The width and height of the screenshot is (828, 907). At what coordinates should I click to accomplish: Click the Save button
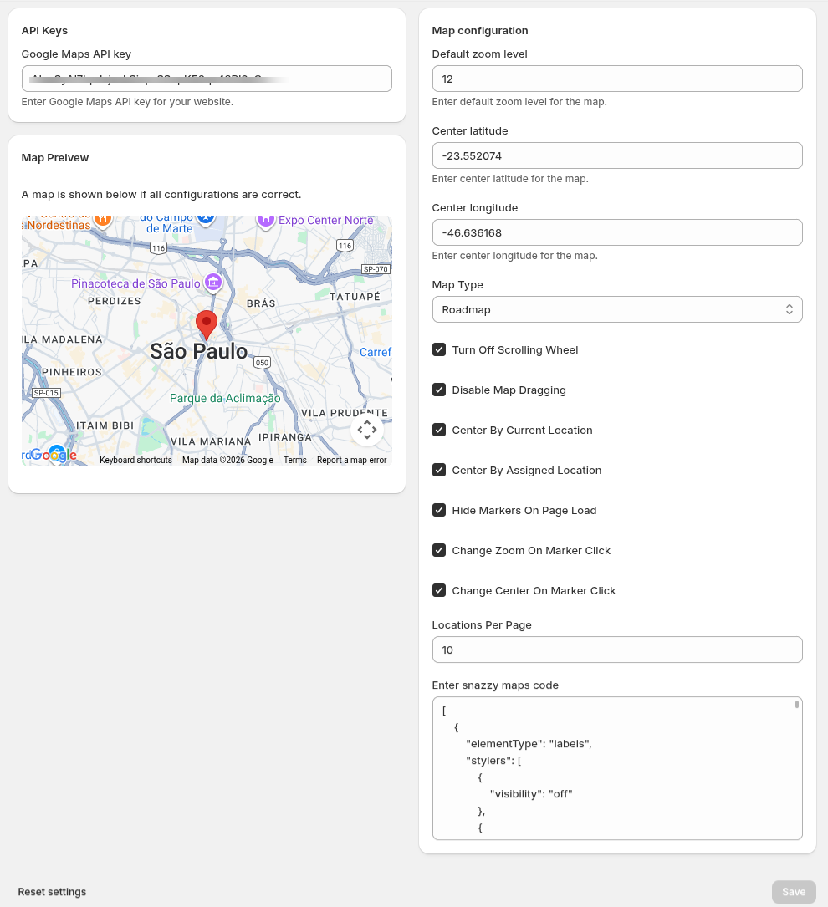pos(793,891)
